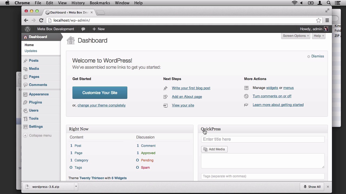
Task: Open the Chrome menu in the menu bar
Action: [22, 3]
